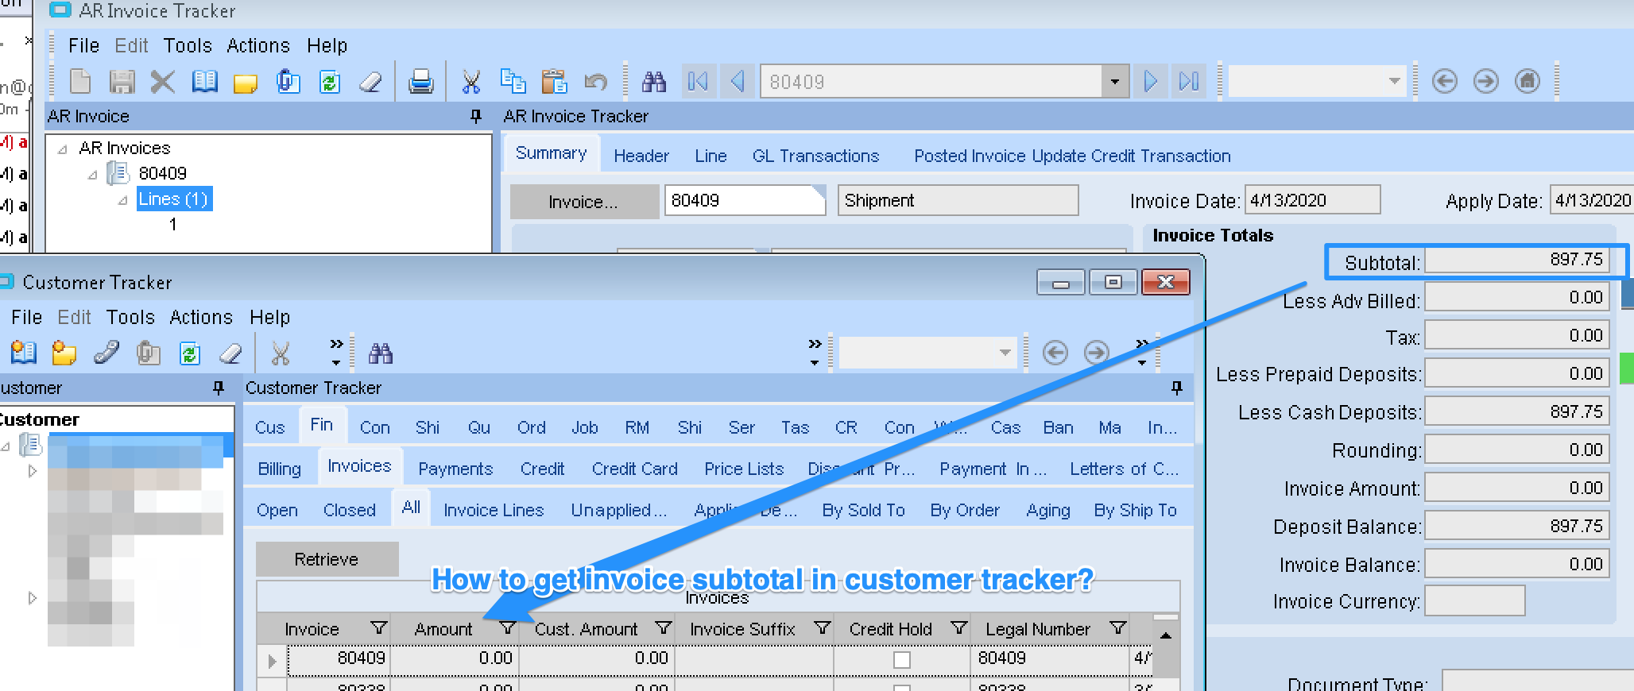1634x691 pixels.
Task: Go to next record in AR Invoice Tracker
Action: (x=1150, y=81)
